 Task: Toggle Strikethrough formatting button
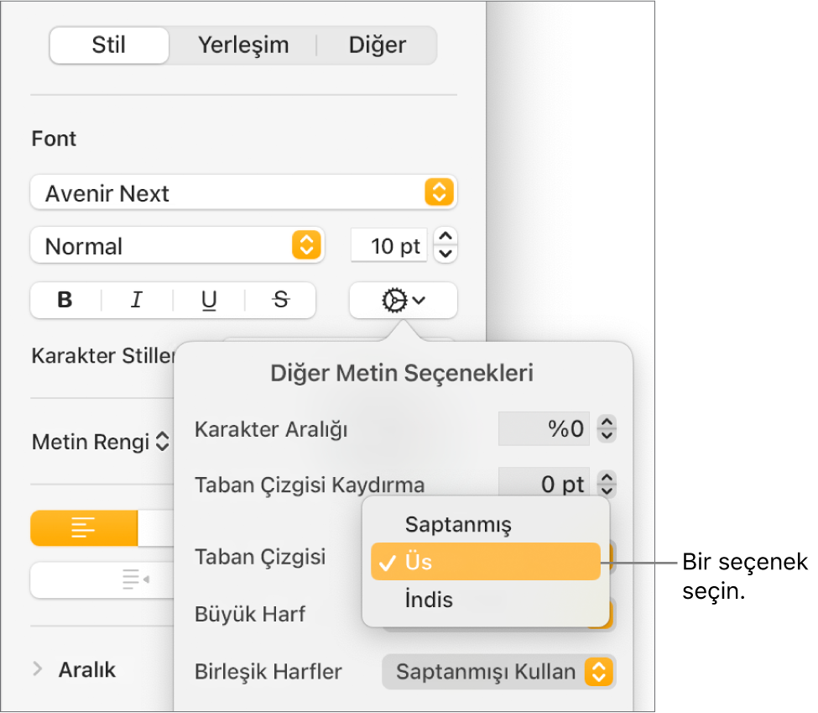tap(281, 300)
